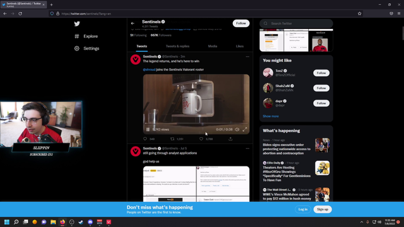Click the Twitter bird logo
Viewport: 404px width, 227px height.
[77, 24]
